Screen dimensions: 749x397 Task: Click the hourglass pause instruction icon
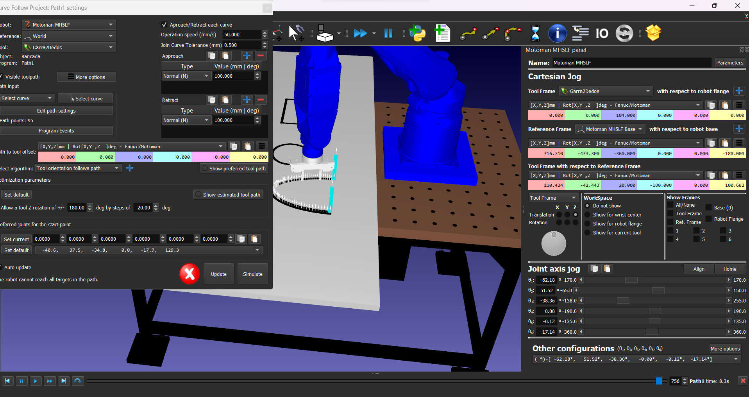[535, 33]
